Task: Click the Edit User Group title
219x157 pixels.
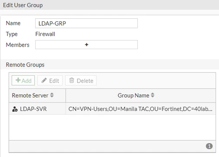Action: point(23,5)
